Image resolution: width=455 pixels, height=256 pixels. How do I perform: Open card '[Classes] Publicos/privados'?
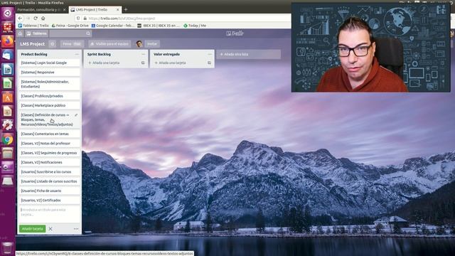(49, 96)
